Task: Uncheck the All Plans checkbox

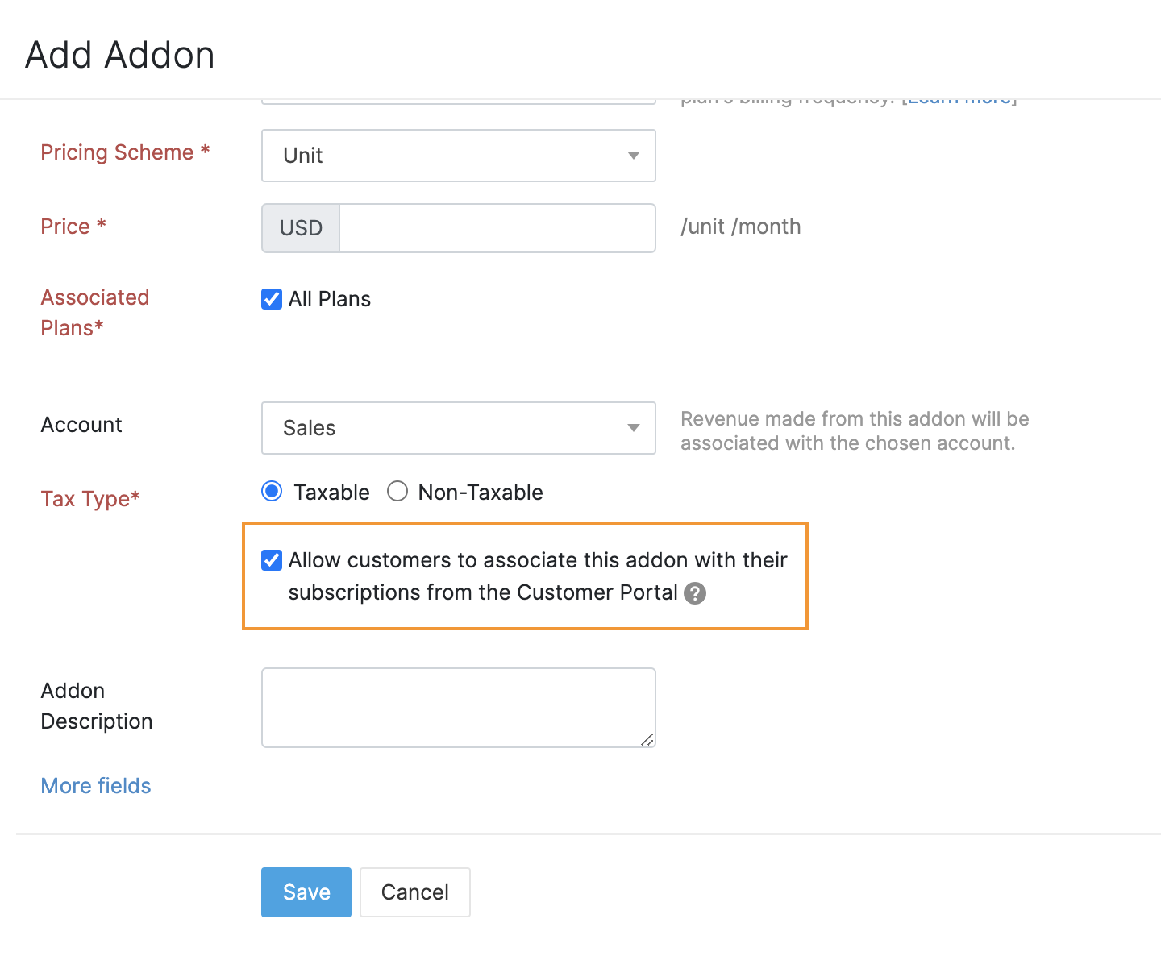Action: click(x=272, y=299)
